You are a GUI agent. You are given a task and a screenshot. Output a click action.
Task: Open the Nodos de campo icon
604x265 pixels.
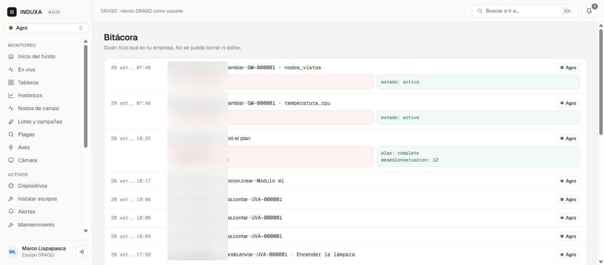click(x=11, y=109)
